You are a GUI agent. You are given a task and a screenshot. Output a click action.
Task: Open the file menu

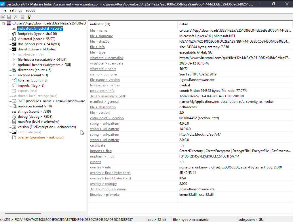pos(4,10)
